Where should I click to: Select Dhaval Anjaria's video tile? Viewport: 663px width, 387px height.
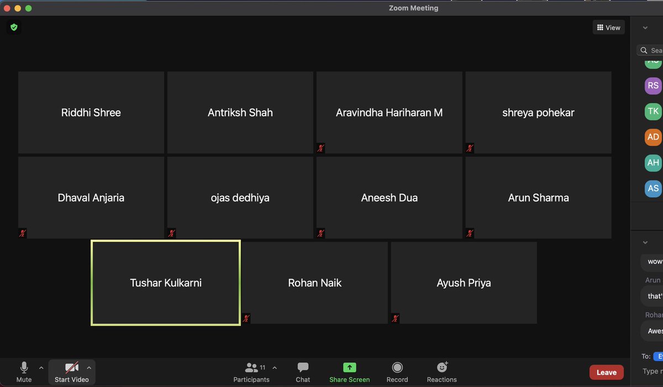click(91, 198)
